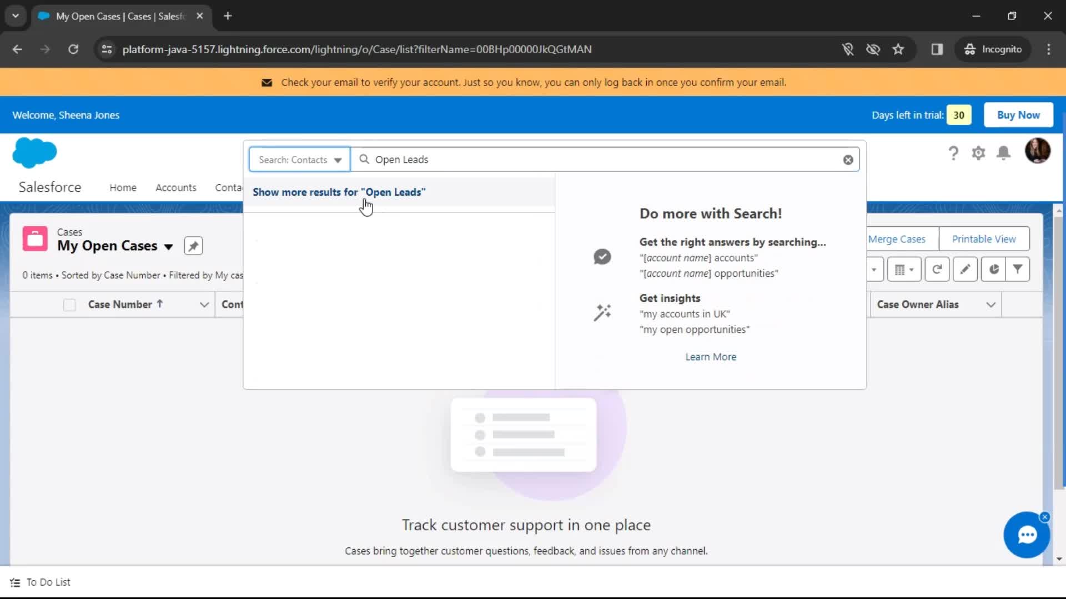The width and height of the screenshot is (1066, 599).
Task: Open the filters funnel icon
Action: pyautogui.click(x=1018, y=270)
